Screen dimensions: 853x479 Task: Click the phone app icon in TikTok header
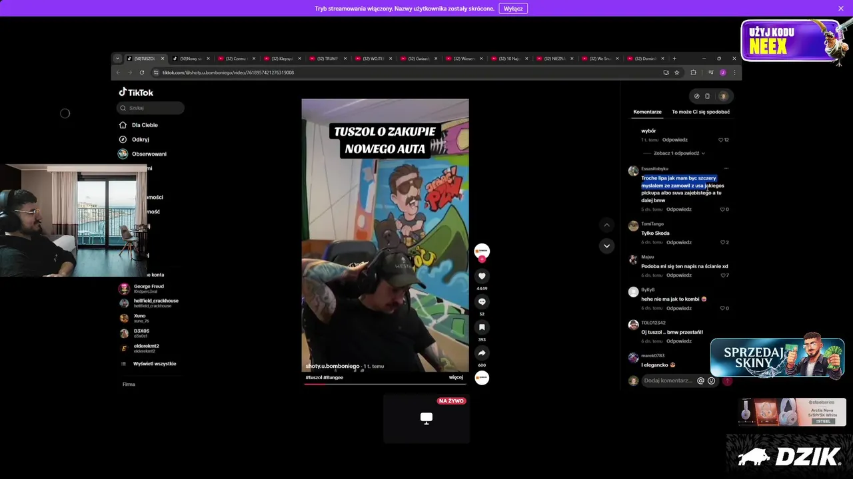707,96
